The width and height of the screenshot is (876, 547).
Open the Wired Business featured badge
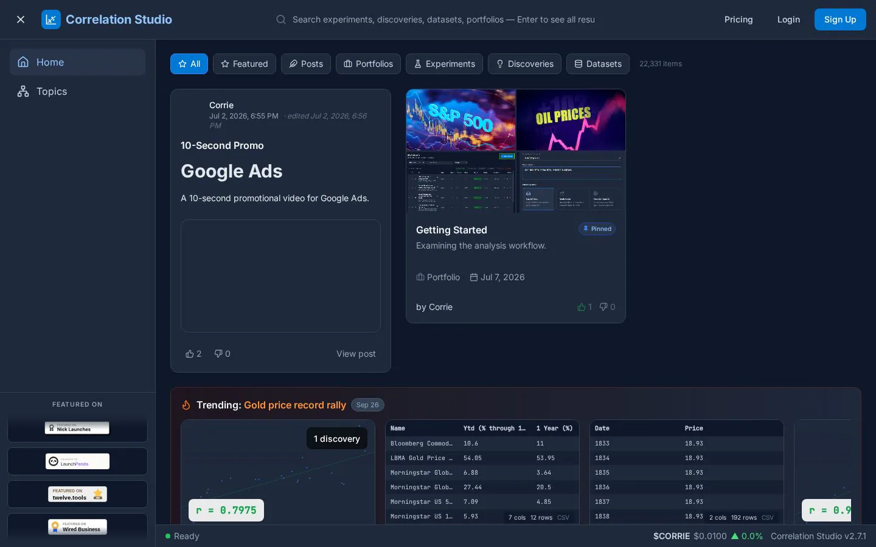pos(77,527)
